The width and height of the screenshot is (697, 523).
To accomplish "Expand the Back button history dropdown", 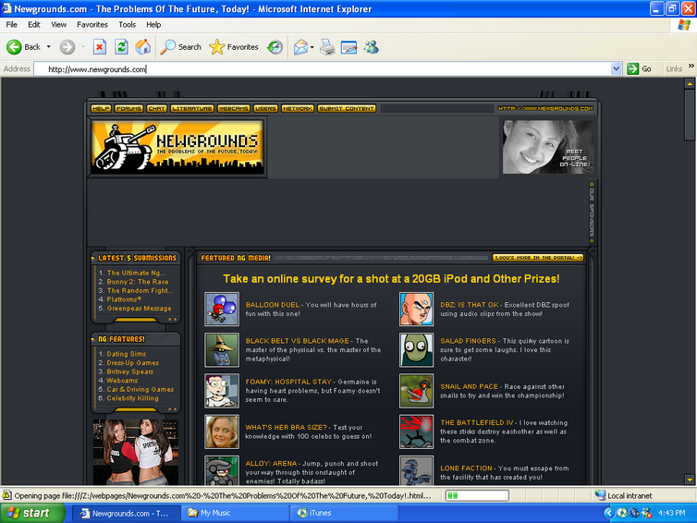I will [x=49, y=47].
